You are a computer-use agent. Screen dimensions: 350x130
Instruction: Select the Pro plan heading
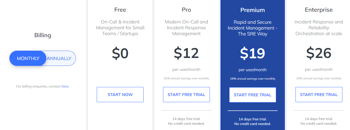[186, 10]
